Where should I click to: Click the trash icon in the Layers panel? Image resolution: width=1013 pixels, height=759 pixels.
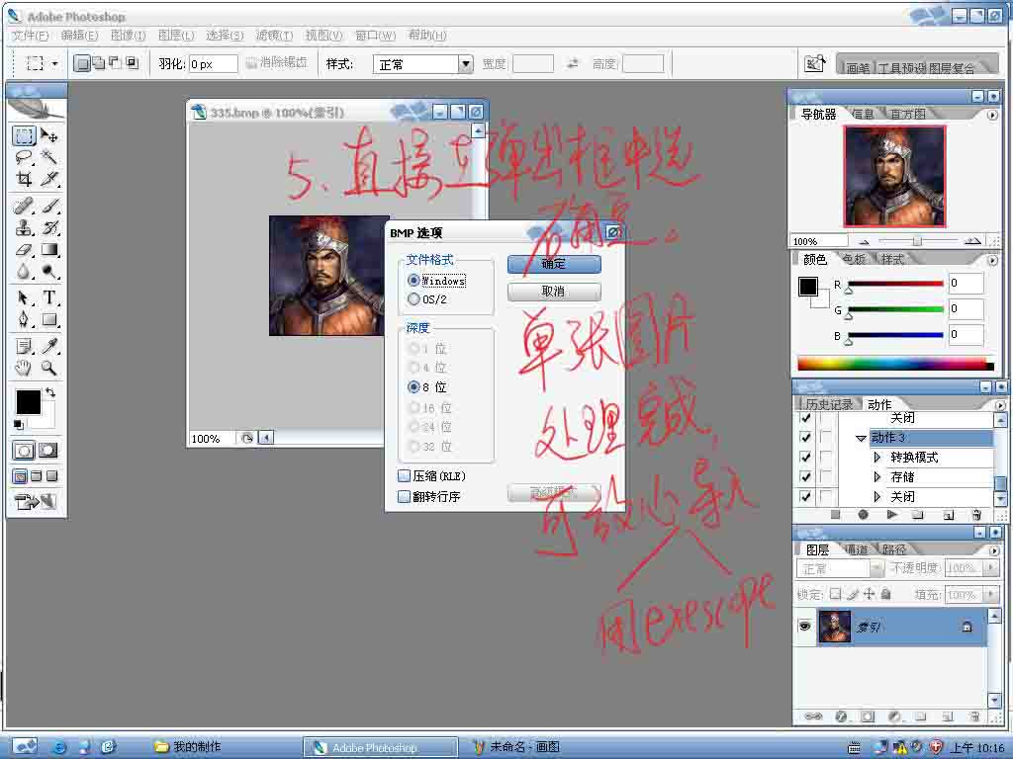975,716
